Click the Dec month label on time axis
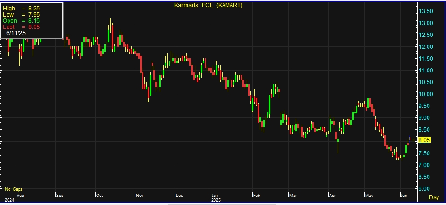 (x=179, y=196)
